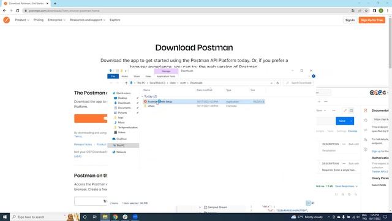392x221 pixels.
Task: Click the Sign In button
Action: click(x=350, y=20)
